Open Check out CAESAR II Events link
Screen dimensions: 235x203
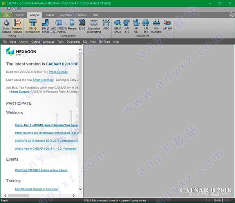click(x=41, y=170)
